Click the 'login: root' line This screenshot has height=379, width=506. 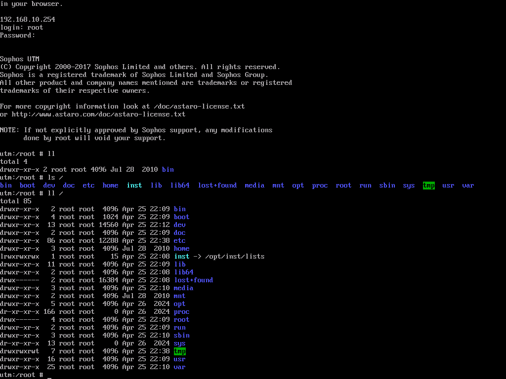22,28
